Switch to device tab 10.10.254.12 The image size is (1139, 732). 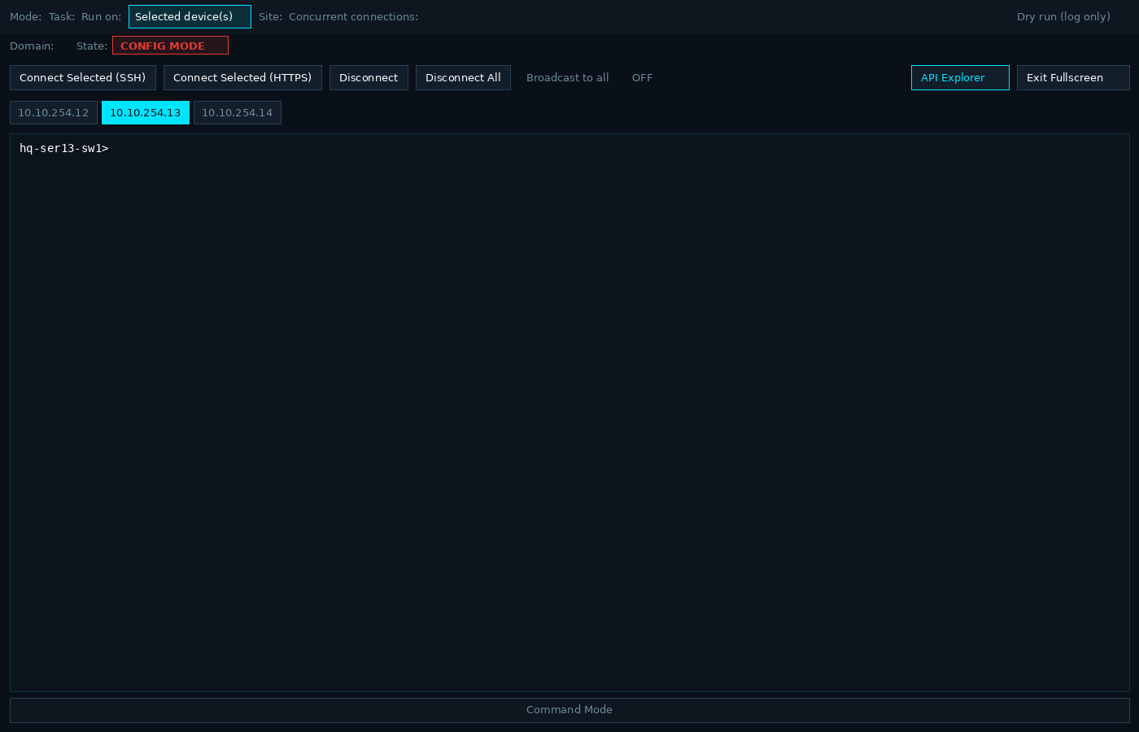[x=53, y=112]
